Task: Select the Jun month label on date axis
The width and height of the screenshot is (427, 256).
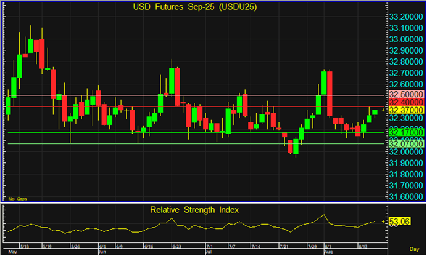Action: coord(103,252)
